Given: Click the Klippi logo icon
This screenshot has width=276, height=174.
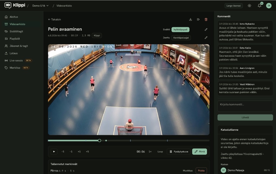Looking at the screenshot, I should point(8,5).
